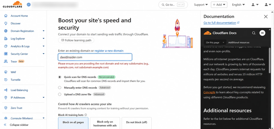Select Upload a DNS zone file option
274x129 pixels.
coord(60,94)
